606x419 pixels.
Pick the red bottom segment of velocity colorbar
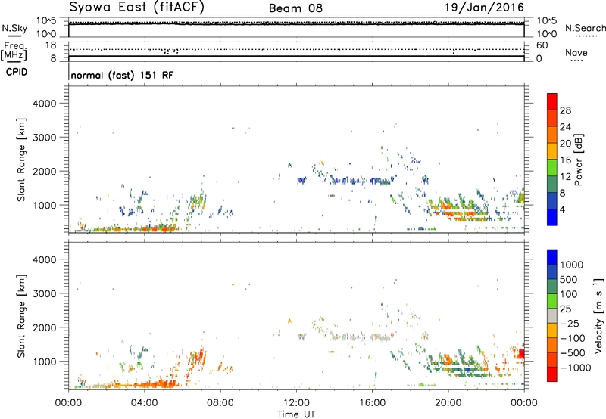(552, 374)
